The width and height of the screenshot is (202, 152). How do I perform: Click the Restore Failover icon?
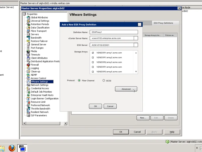click(x=28, y=41)
